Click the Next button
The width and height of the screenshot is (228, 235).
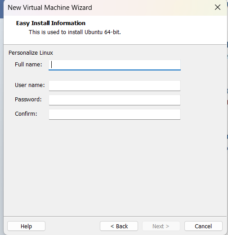[161, 226]
